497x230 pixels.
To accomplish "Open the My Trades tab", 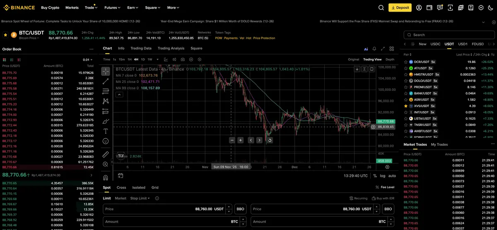I will [x=439, y=144].
